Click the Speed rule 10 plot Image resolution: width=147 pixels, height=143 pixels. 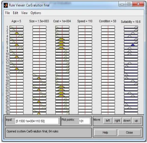[85, 54]
